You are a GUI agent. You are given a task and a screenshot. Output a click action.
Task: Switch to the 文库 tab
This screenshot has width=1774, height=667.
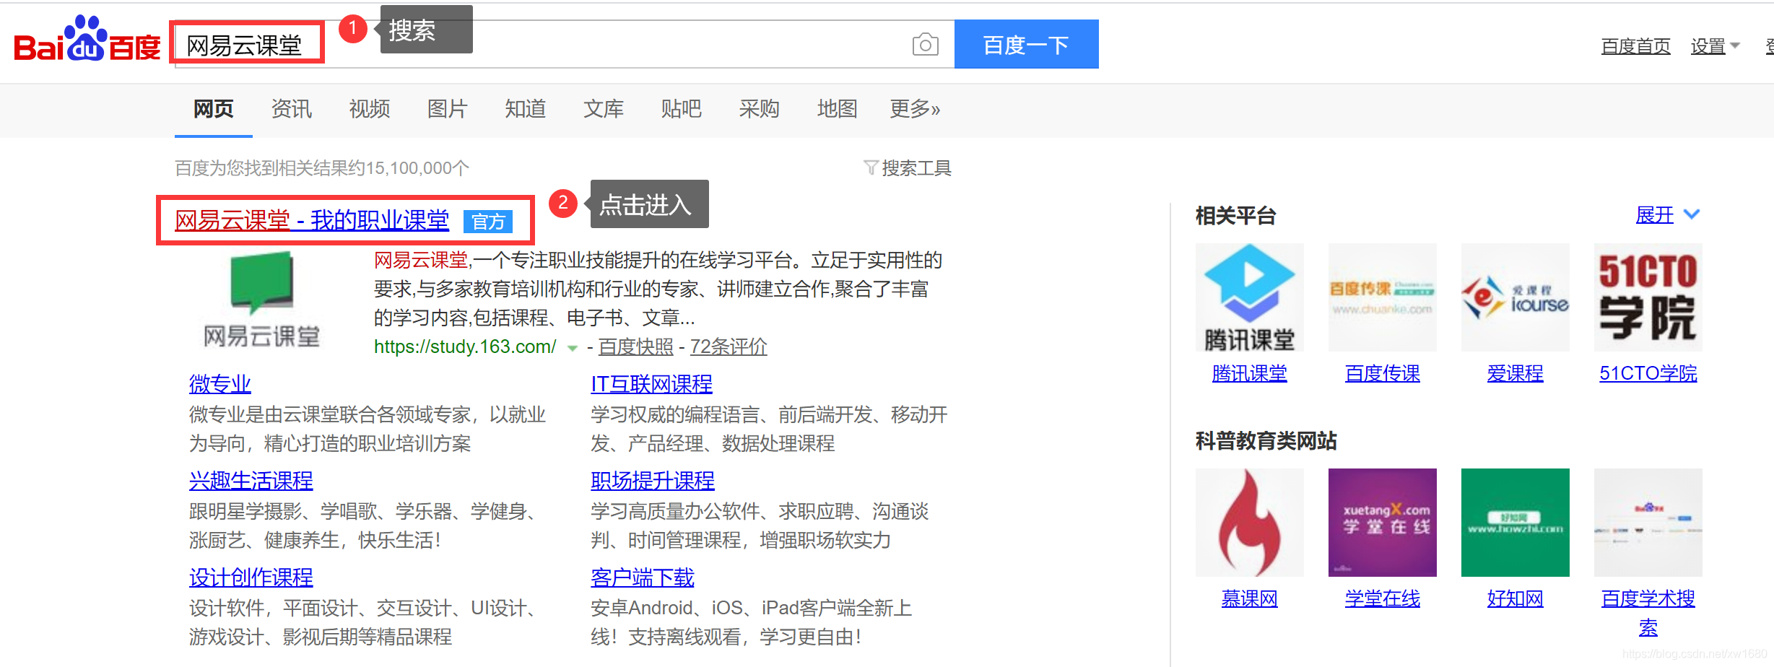tap(604, 109)
